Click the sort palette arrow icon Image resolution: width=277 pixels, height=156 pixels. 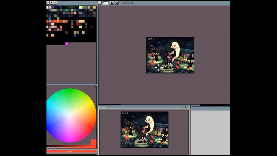(x=48, y=3)
